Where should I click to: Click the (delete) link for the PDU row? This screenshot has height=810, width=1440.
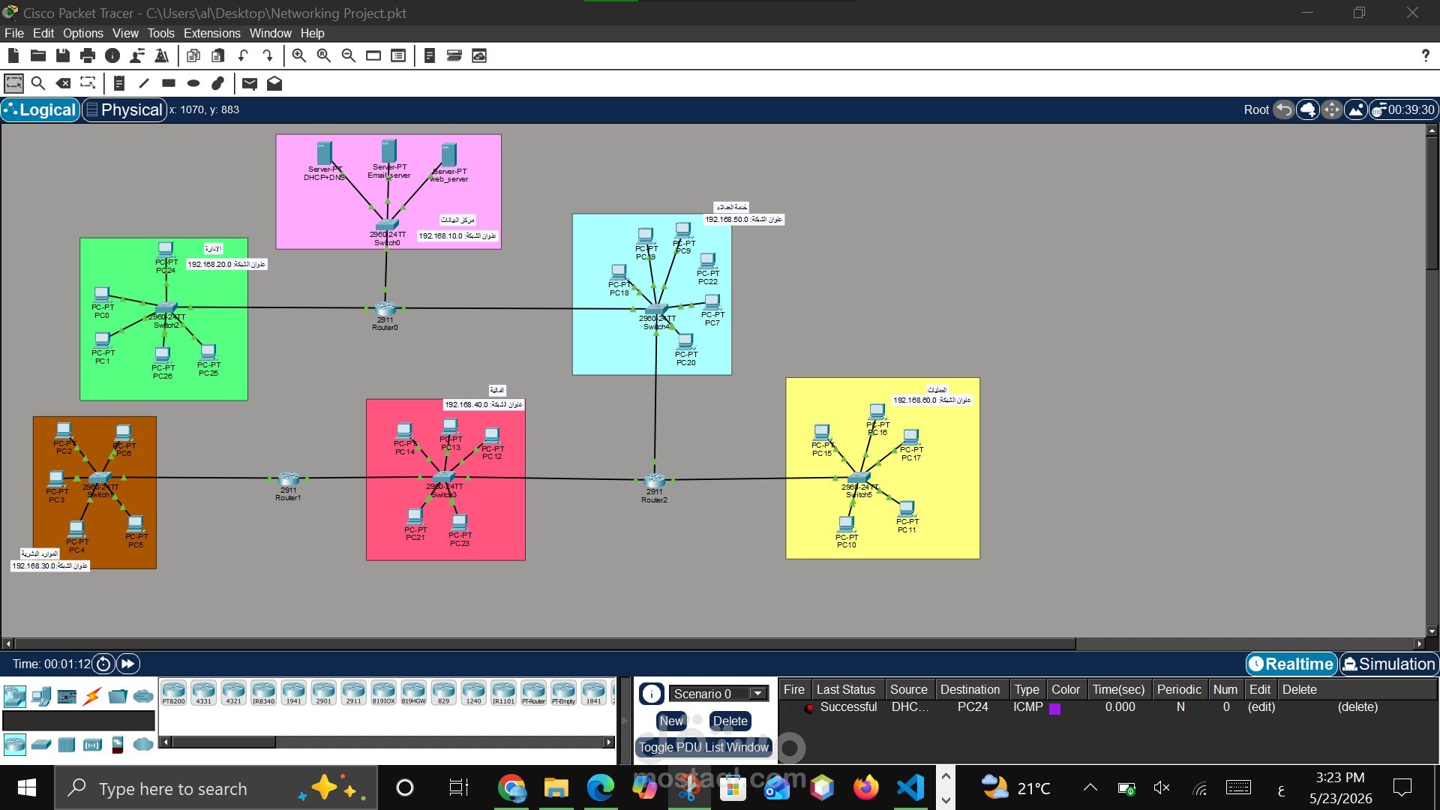[x=1357, y=706]
